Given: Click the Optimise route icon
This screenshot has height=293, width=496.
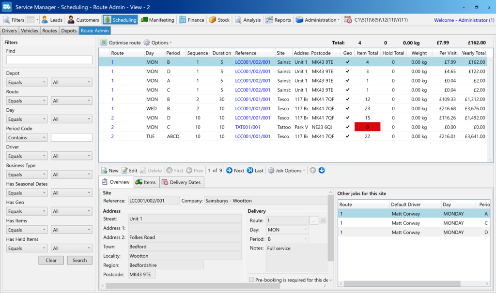Looking at the screenshot, I should [104, 43].
